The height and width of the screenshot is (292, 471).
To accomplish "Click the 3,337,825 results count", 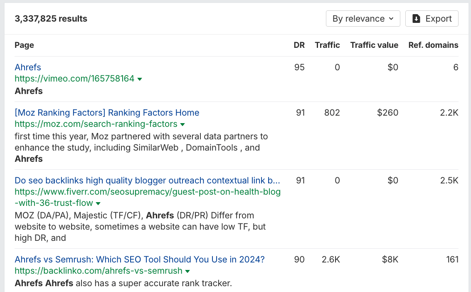I will tap(51, 18).
